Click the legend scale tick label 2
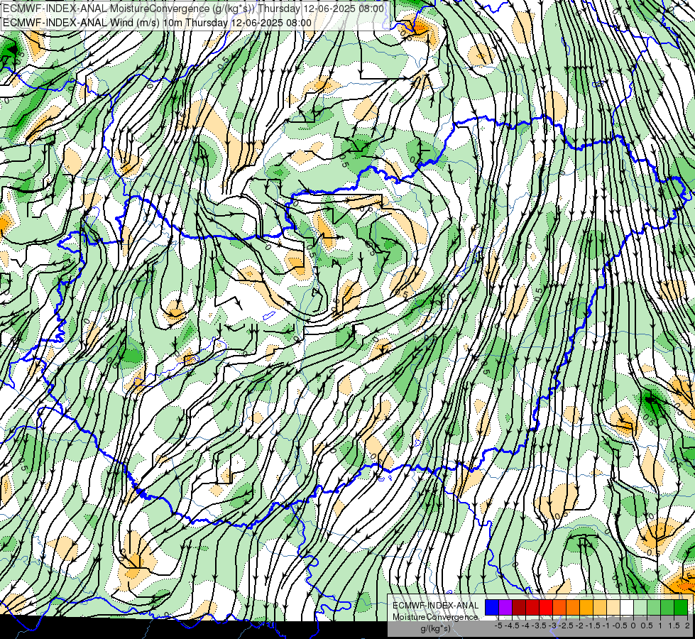The height and width of the screenshot is (639, 695). pyautogui.click(x=687, y=626)
